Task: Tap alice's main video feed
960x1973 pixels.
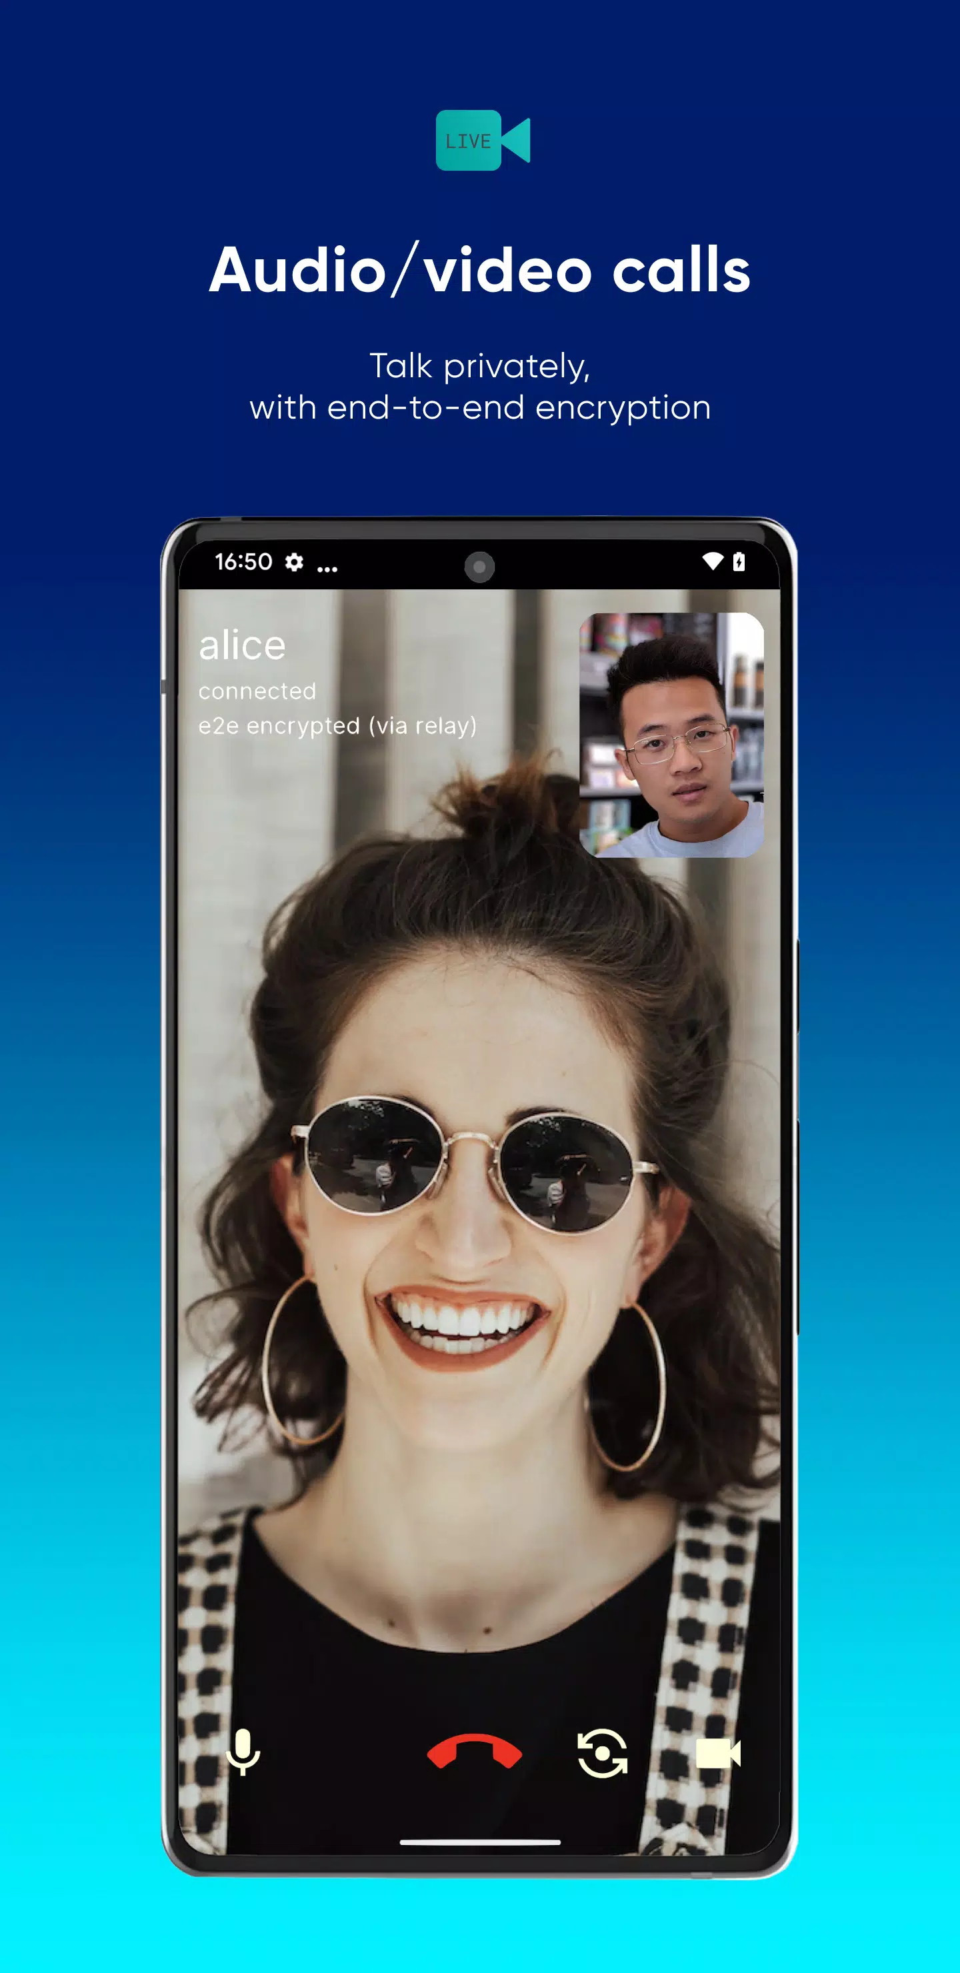Action: (479, 1226)
